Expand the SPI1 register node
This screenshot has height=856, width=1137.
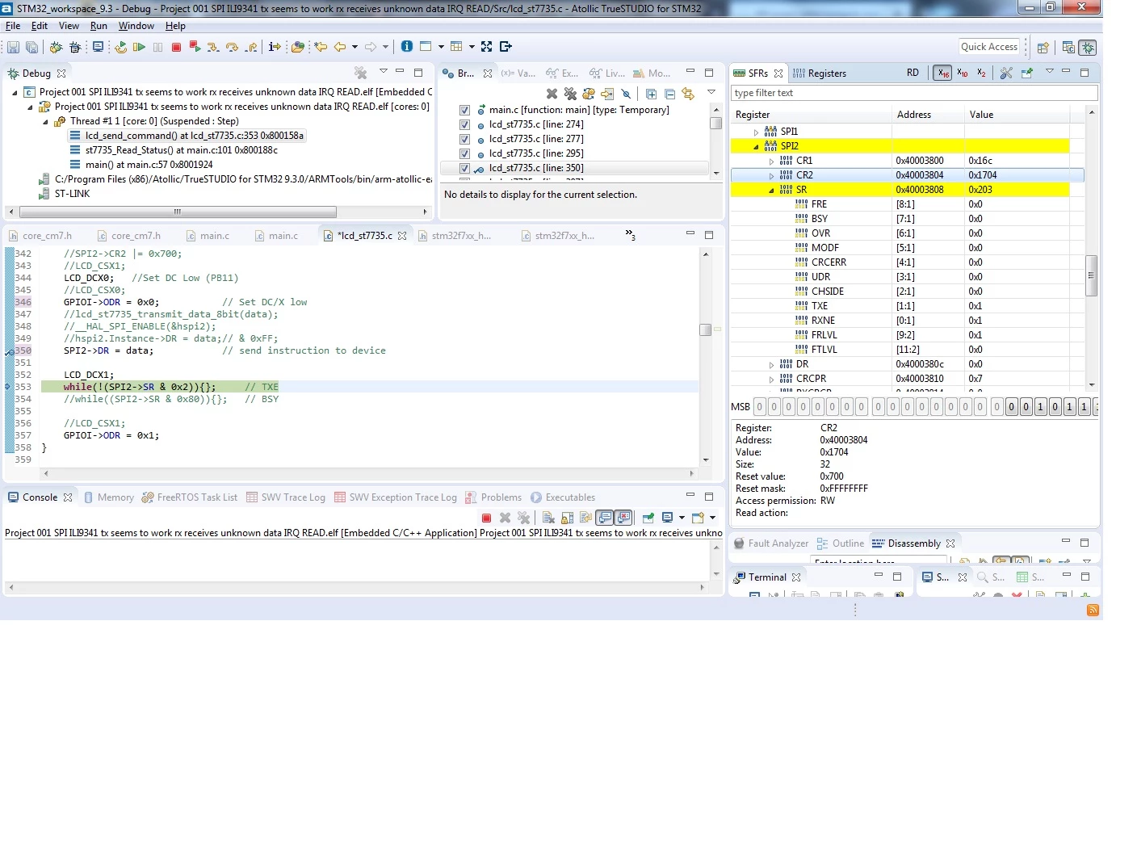point(757,132)
